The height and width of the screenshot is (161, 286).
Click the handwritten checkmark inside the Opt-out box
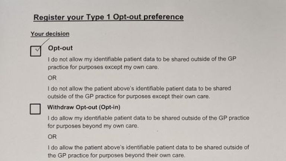[x=37, y=49]
